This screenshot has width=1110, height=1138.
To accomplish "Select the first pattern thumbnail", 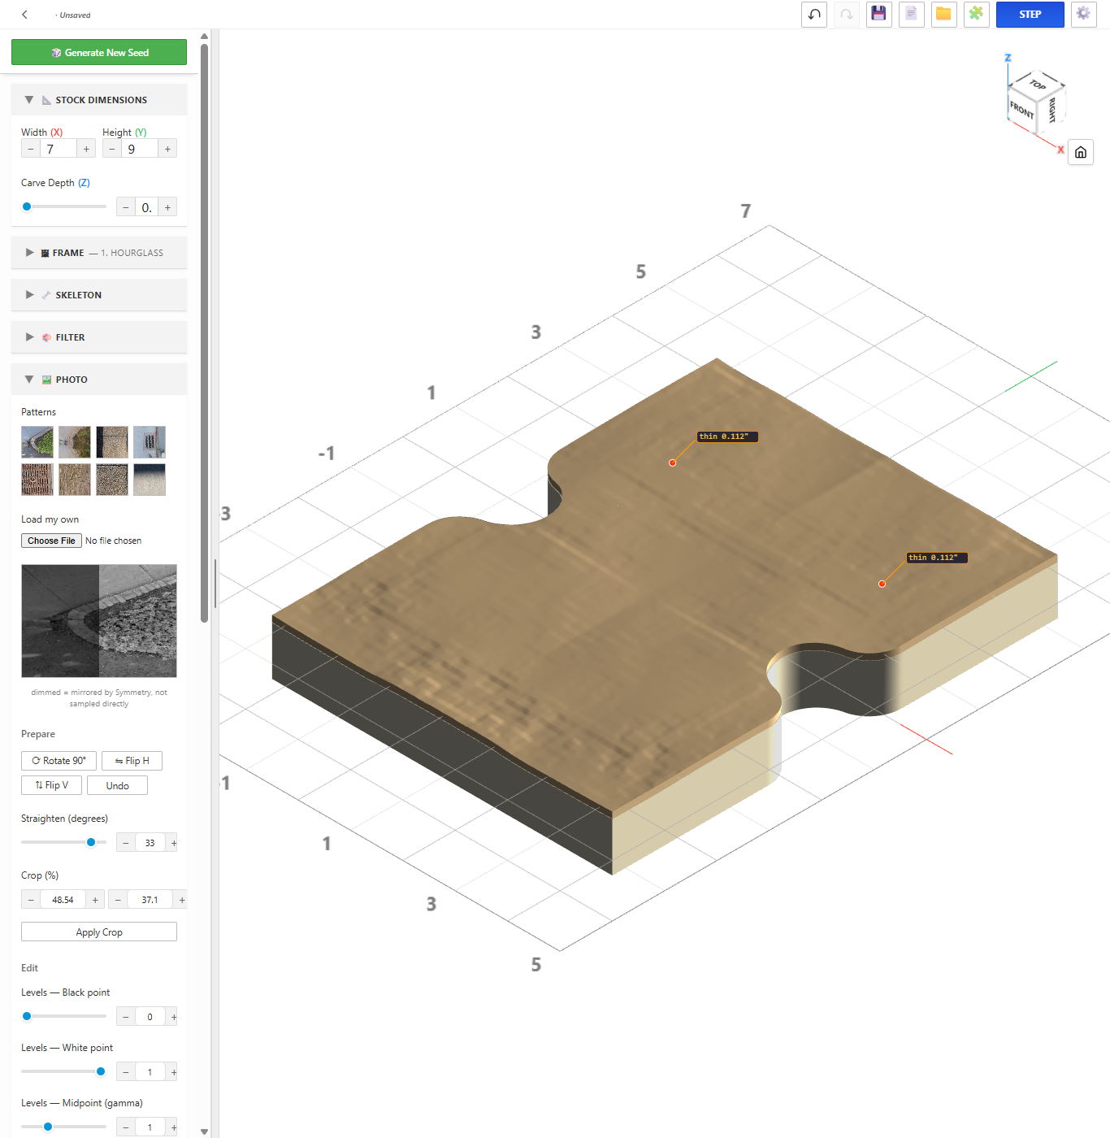I will [x=37, y=442].
